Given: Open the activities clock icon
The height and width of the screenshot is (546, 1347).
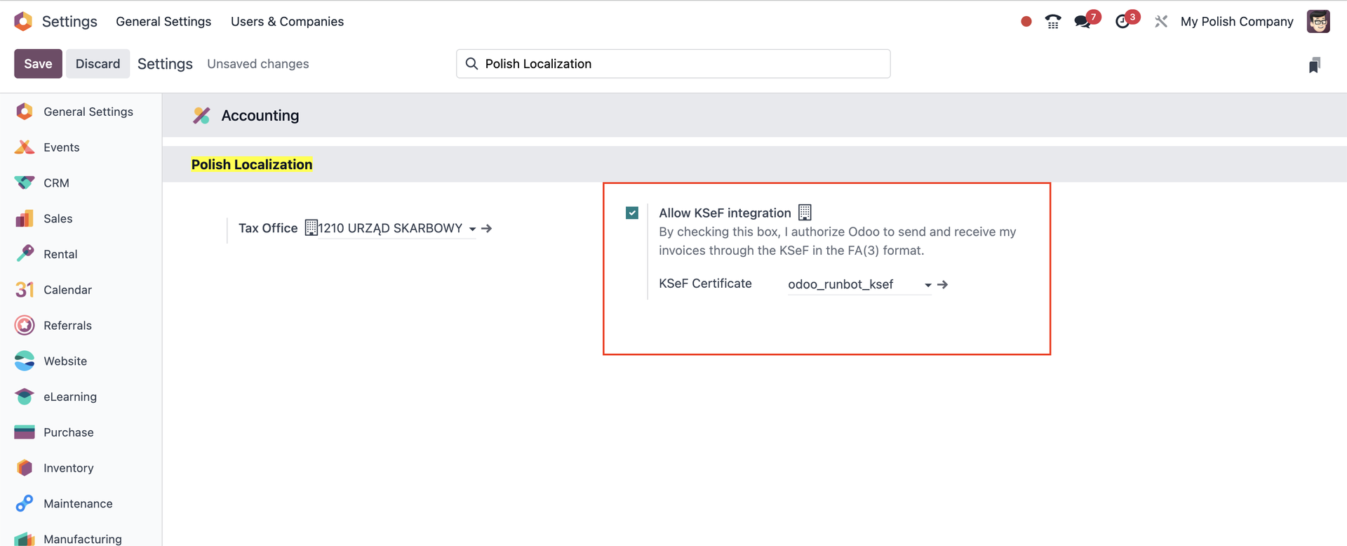Looking at the screenshot, I should coord(1123,22).
